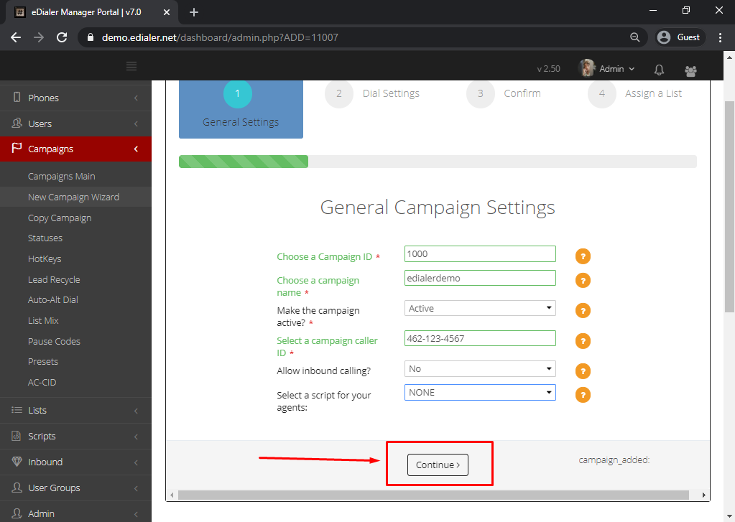Expand the Scripts menu chevron
Screen dimensions: 735x522
tap(136, 437)
